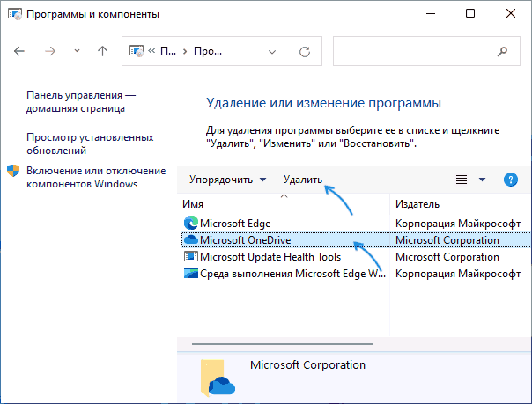This screenshot has height=404, width=532.
Task: Click Корпорация Майкрософт in the Edge row
Action: point(458,224)
